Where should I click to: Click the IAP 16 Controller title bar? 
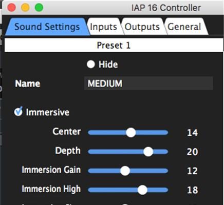(166, 8)
